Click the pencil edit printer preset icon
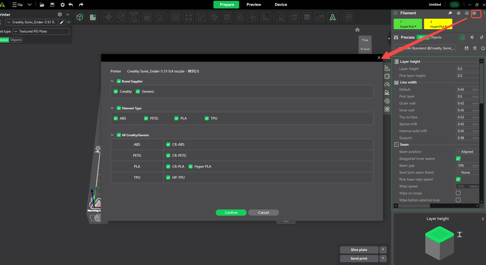Viewport: 486px width, 265px height. (62, 22)
